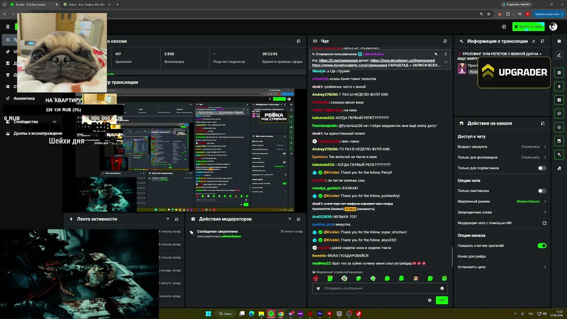Open Spotify from the taskbar

(271, 314)
